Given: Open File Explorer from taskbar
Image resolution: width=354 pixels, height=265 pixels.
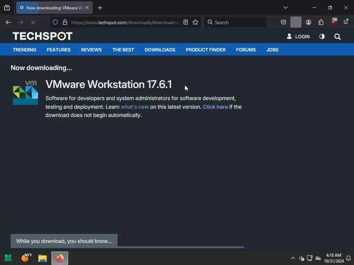Looking at the screenshot, I should pos(43,258).
